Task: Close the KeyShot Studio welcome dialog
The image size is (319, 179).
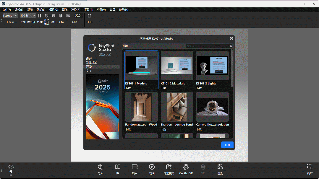Action: pyautogui.click(x=231, y=38)
